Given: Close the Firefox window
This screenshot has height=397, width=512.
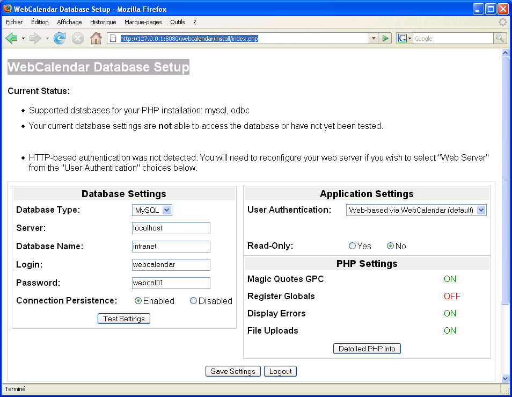Looking at the screenshot, I should (503, 9).
